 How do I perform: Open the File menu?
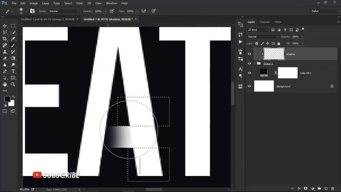click(x=14, y=3)
